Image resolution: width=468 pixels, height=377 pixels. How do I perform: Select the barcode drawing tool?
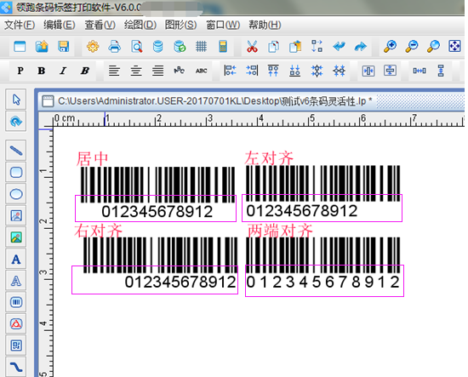tap(16, 302)
